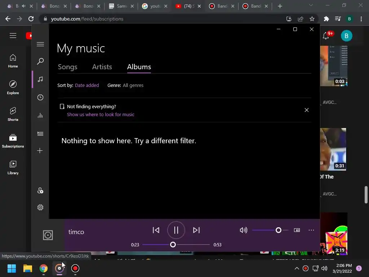Viewport: 369px width, 277px height.
Task: Open Windows Start menu
Action: [12, 268]
